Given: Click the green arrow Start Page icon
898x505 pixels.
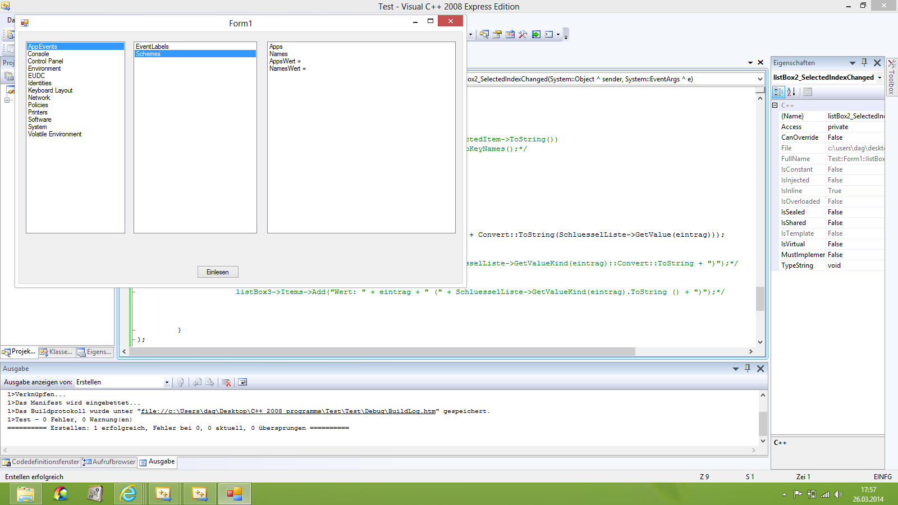Looking at the screenshot, I should click(536, 34).
